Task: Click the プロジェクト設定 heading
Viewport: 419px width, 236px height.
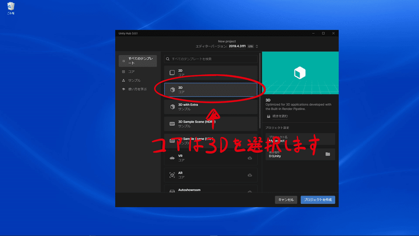Action: [x=277, y=127]
